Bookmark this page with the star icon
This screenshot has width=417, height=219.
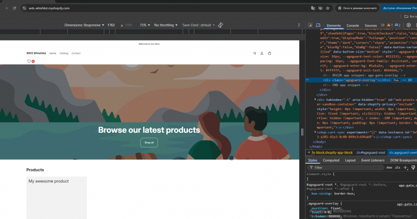pyautogui.click(x=327, y=8)
